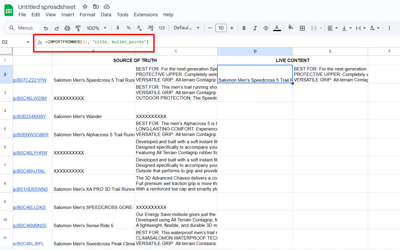Click the Redo arrow icon

56,28
